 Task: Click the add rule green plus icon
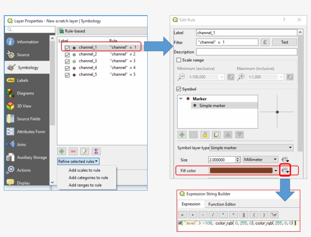(x=62, y=151)
